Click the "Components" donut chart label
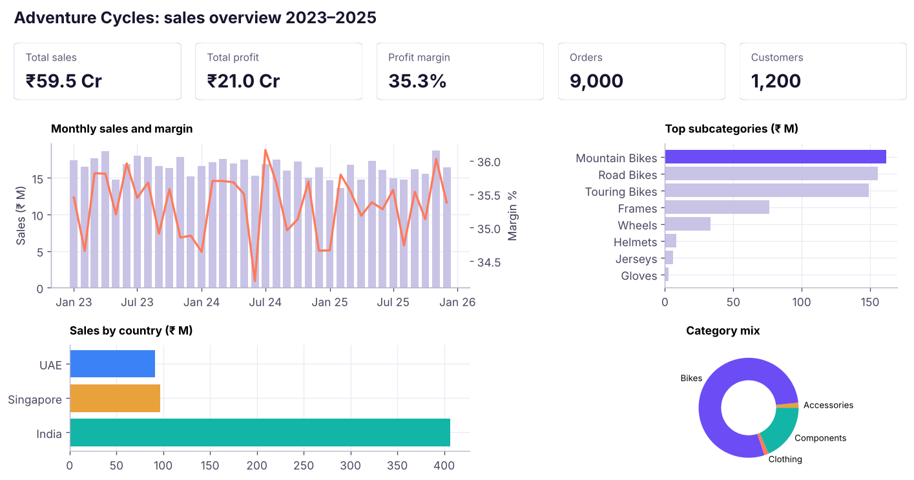The width and height of the screenshot is (914, 480). coord(820,438)
